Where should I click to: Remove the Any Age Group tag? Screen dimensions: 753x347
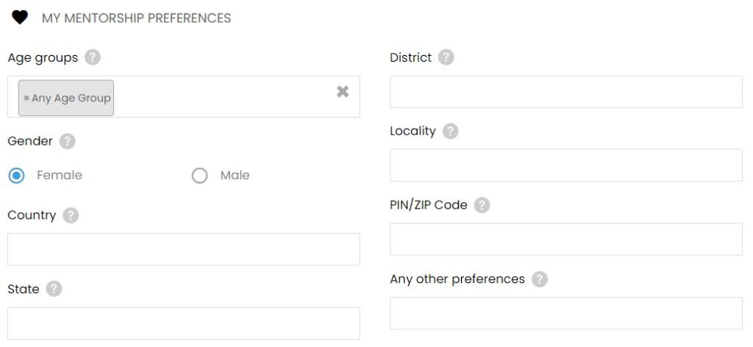pos(26,98)
